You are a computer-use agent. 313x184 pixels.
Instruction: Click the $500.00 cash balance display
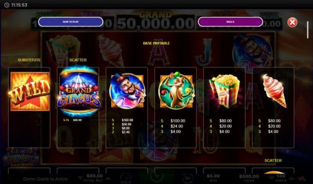click(x=249, y=178)
